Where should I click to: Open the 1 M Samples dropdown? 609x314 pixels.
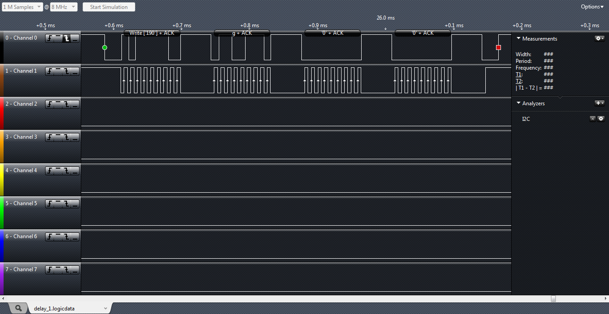(x=22, y=7)
